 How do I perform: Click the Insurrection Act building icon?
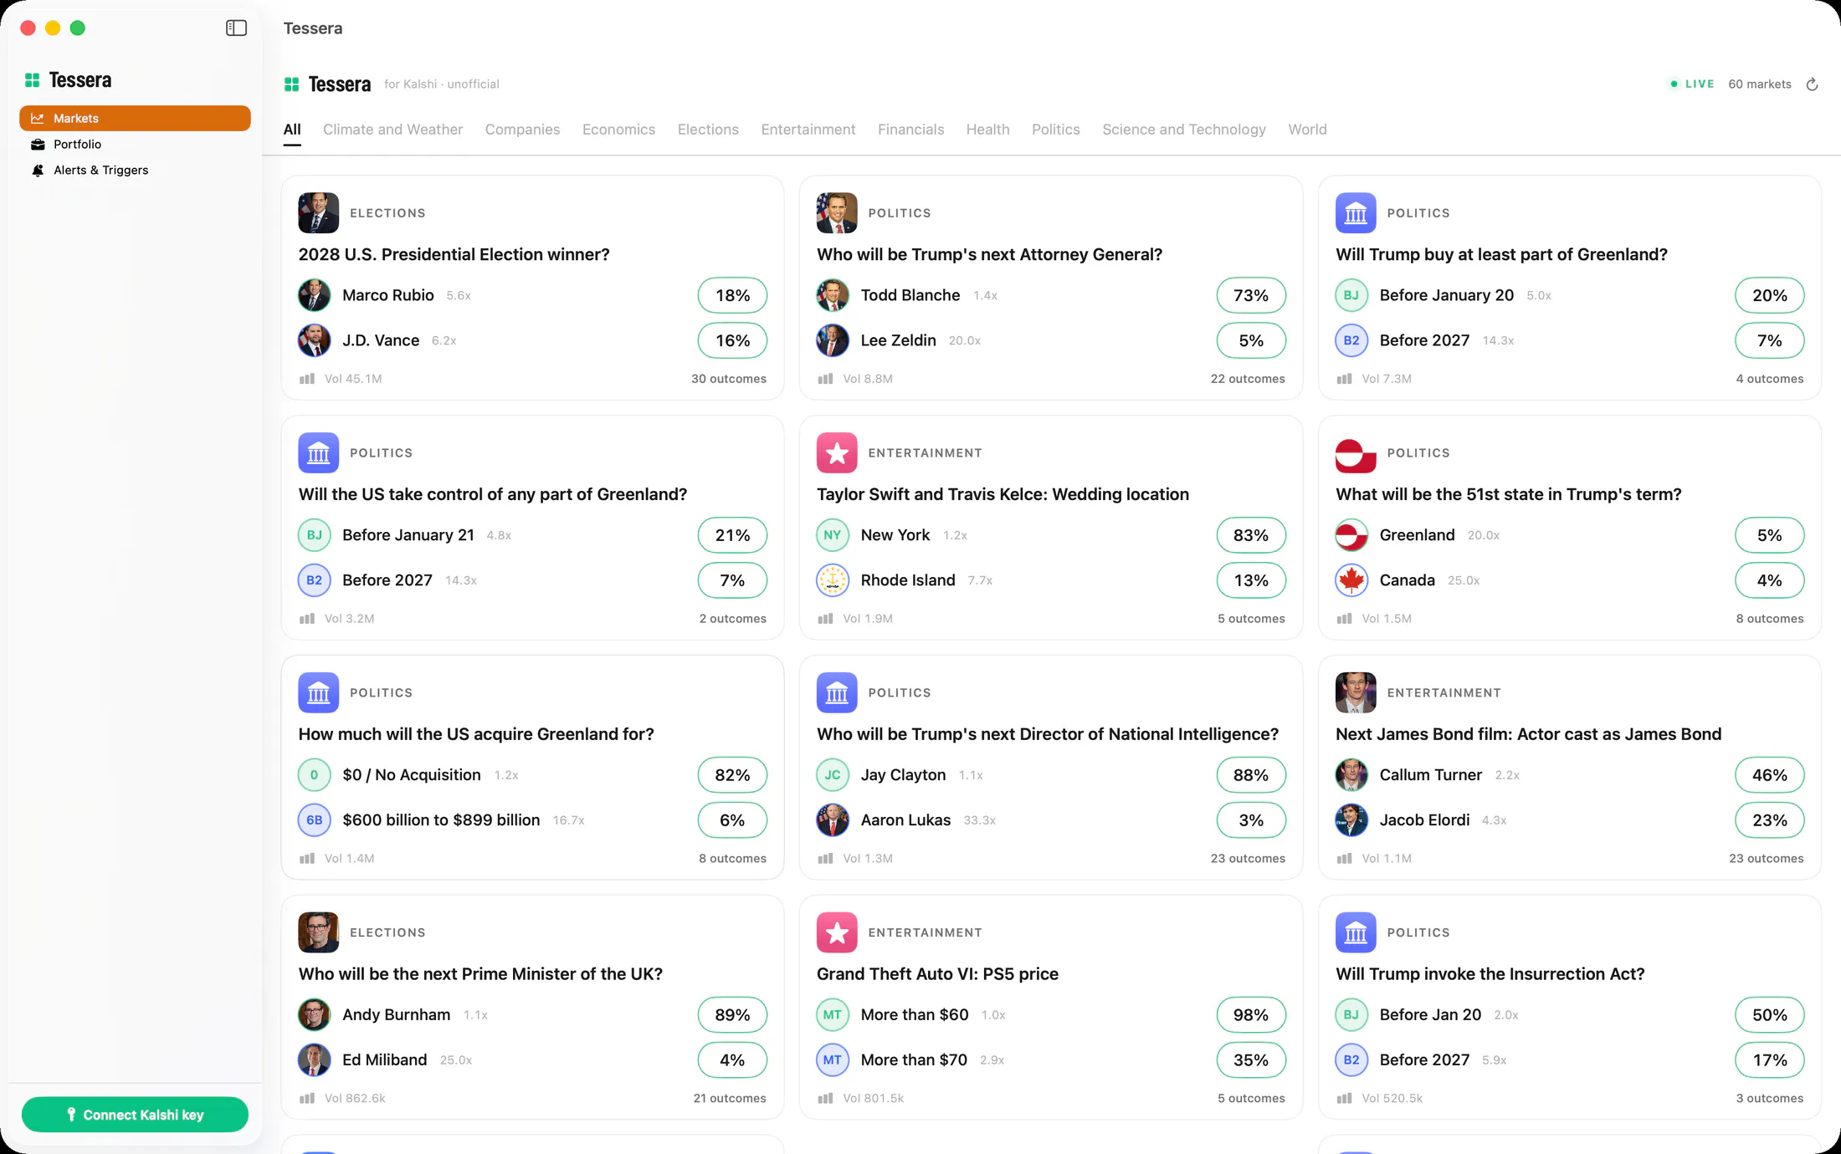pos(1356,933)
